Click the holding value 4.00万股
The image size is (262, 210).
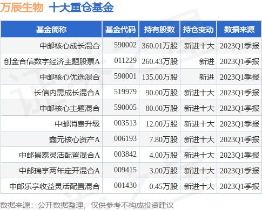pos(164,155)
